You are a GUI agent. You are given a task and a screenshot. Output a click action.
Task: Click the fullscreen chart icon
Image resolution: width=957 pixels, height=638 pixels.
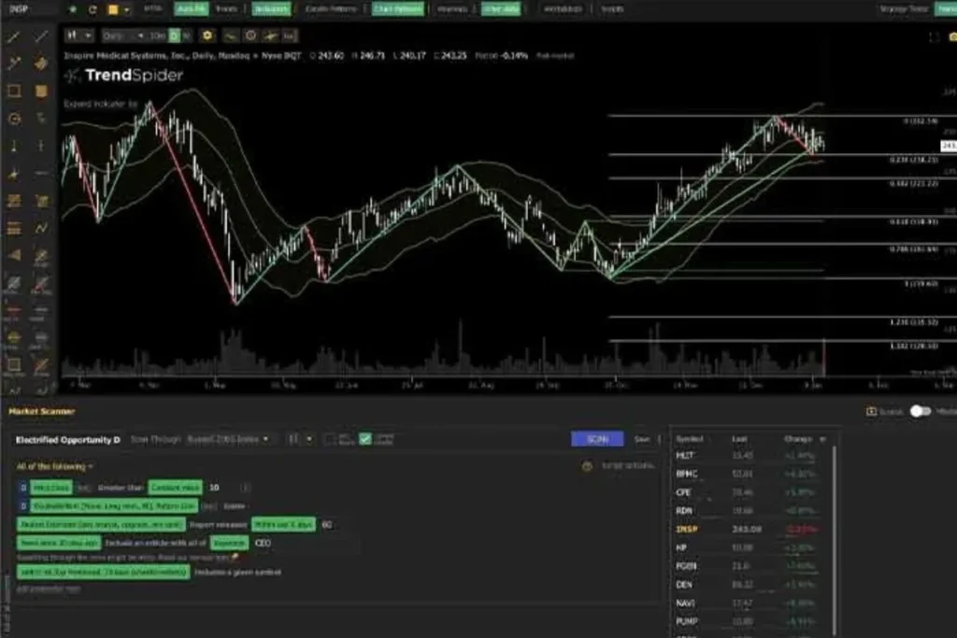click(932, 37)
